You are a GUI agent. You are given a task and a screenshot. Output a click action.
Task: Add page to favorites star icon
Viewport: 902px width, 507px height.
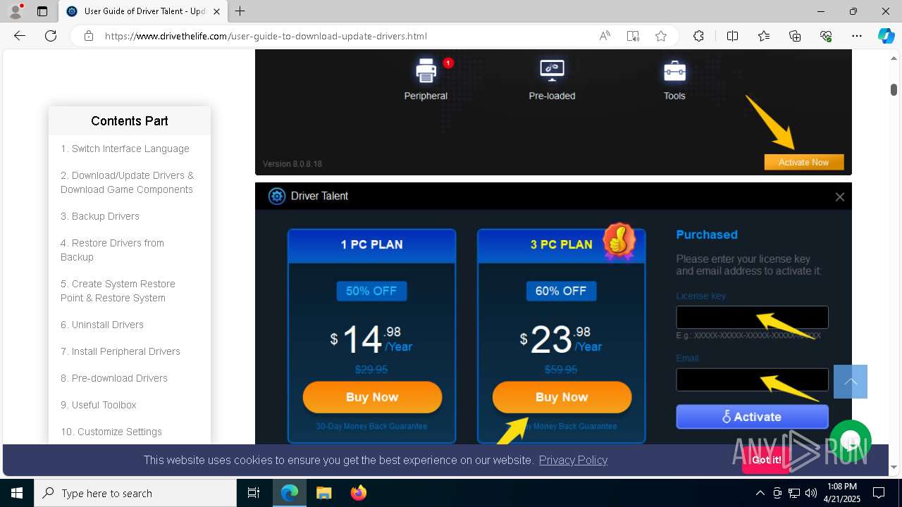pyautogui.click(x=661, y=36)
